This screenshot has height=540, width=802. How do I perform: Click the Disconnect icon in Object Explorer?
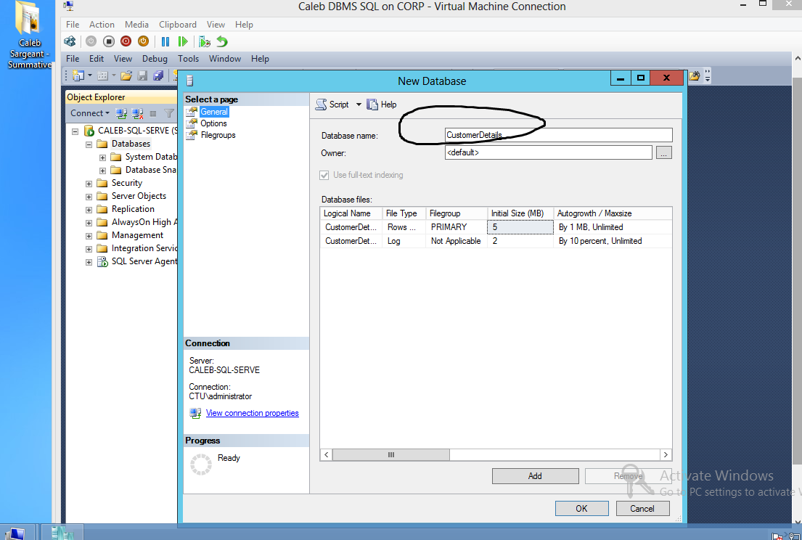(x=138, y=113)
